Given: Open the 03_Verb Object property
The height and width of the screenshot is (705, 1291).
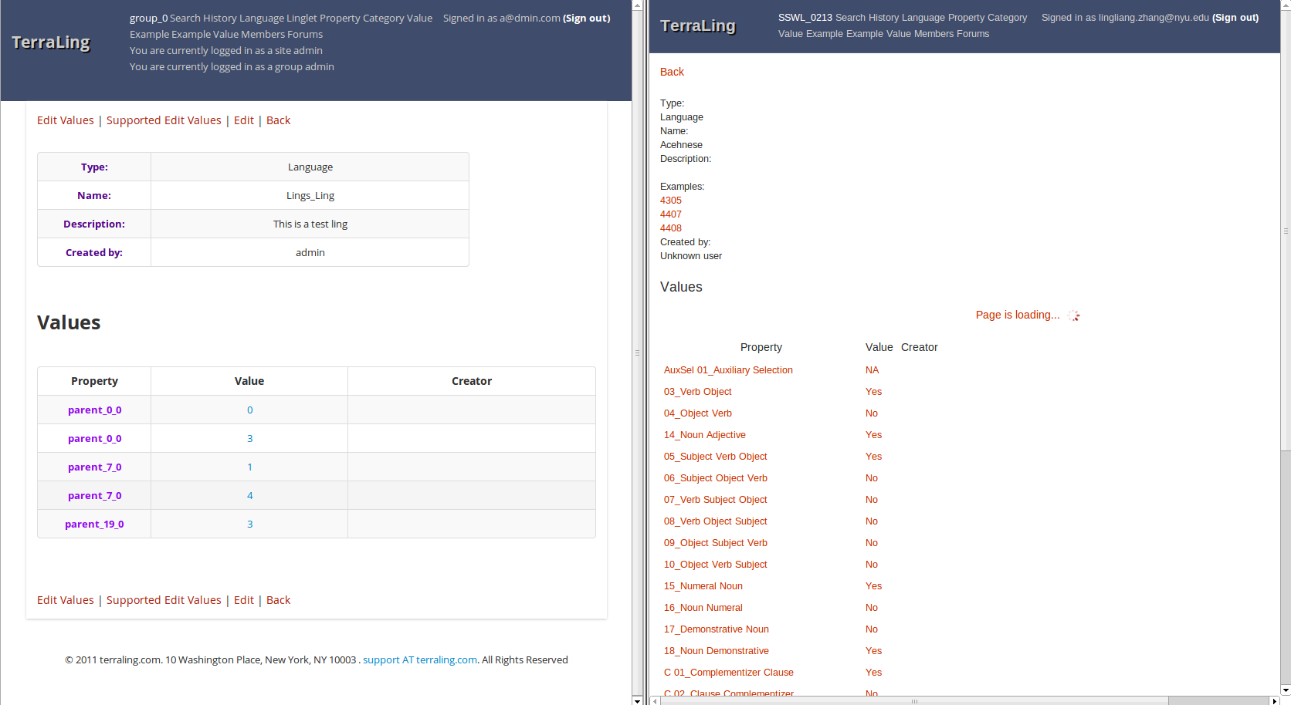Looking at the screenshot, I should tap(697, 391).
